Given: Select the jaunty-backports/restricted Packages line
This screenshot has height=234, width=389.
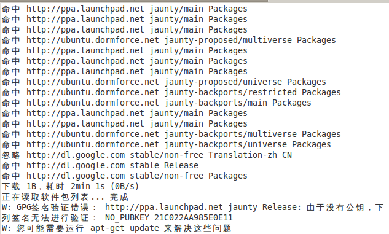Looking at the screenshot, I should click(x=171, y=93).
